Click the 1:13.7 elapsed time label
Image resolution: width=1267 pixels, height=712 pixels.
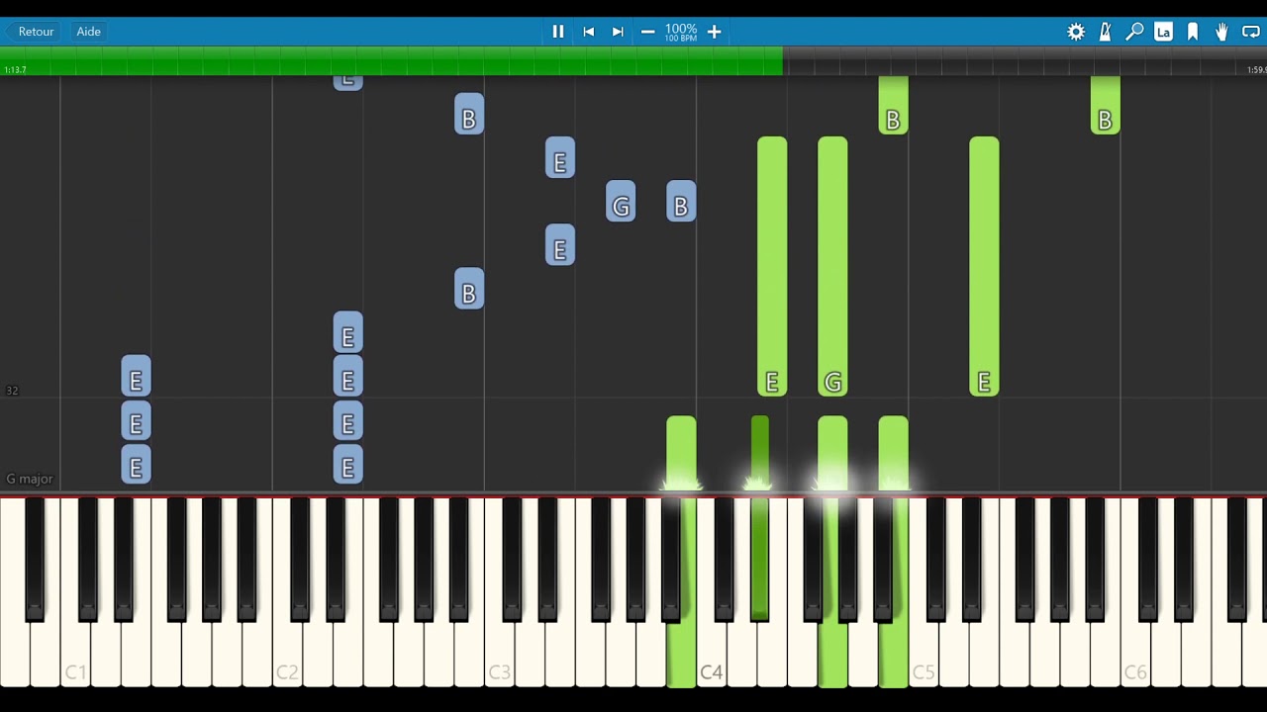(x=15, y=70)
